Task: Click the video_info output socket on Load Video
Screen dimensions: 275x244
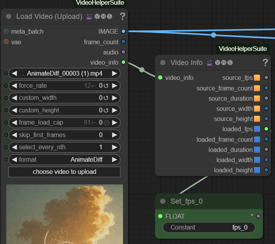Action: (123, 62)
